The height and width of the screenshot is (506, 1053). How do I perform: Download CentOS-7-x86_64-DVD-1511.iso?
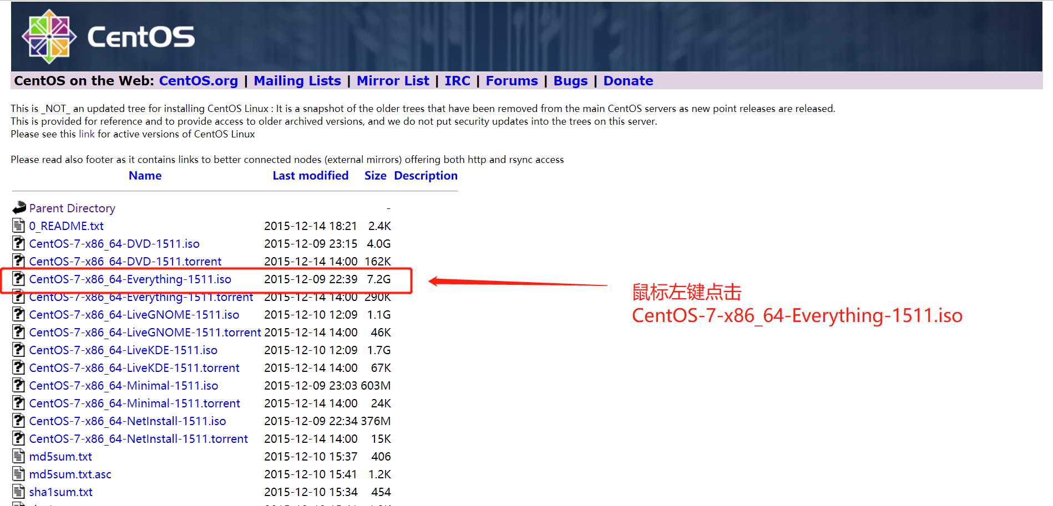point(114,244)
